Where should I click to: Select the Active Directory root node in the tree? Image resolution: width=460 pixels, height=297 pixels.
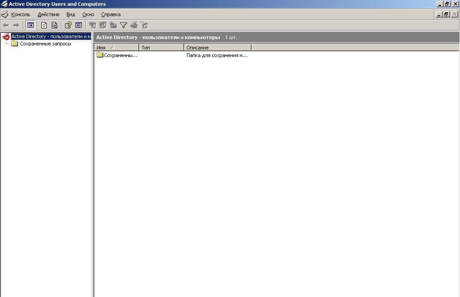coord(51,36)
